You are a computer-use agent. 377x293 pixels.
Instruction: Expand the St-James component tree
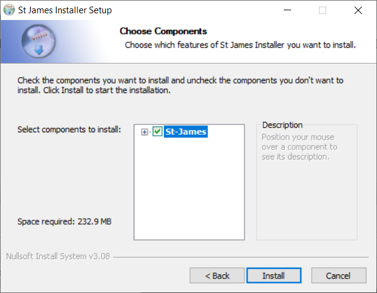point(144,132)
